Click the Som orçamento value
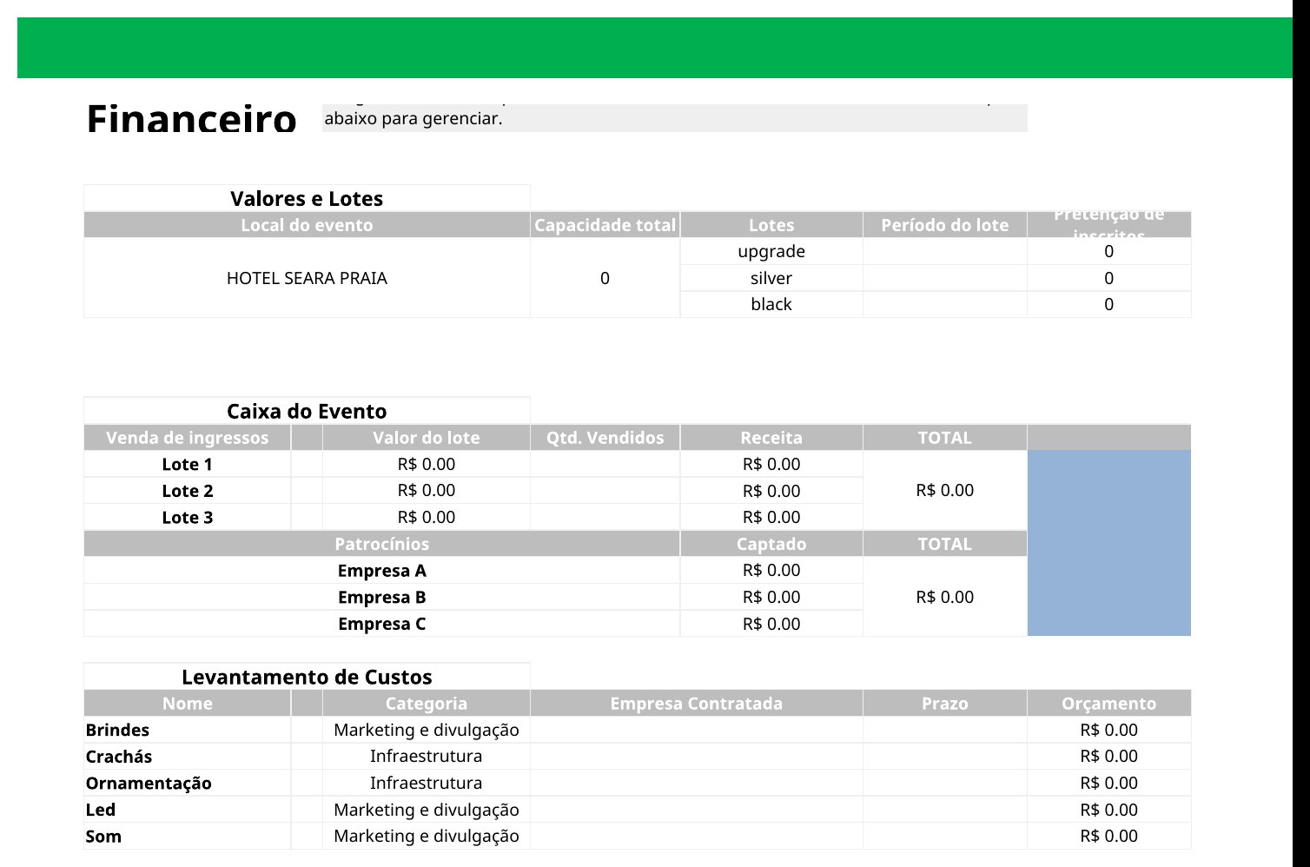Image resolution: width=1310 pixels, height=867 pixels. 1108,837
